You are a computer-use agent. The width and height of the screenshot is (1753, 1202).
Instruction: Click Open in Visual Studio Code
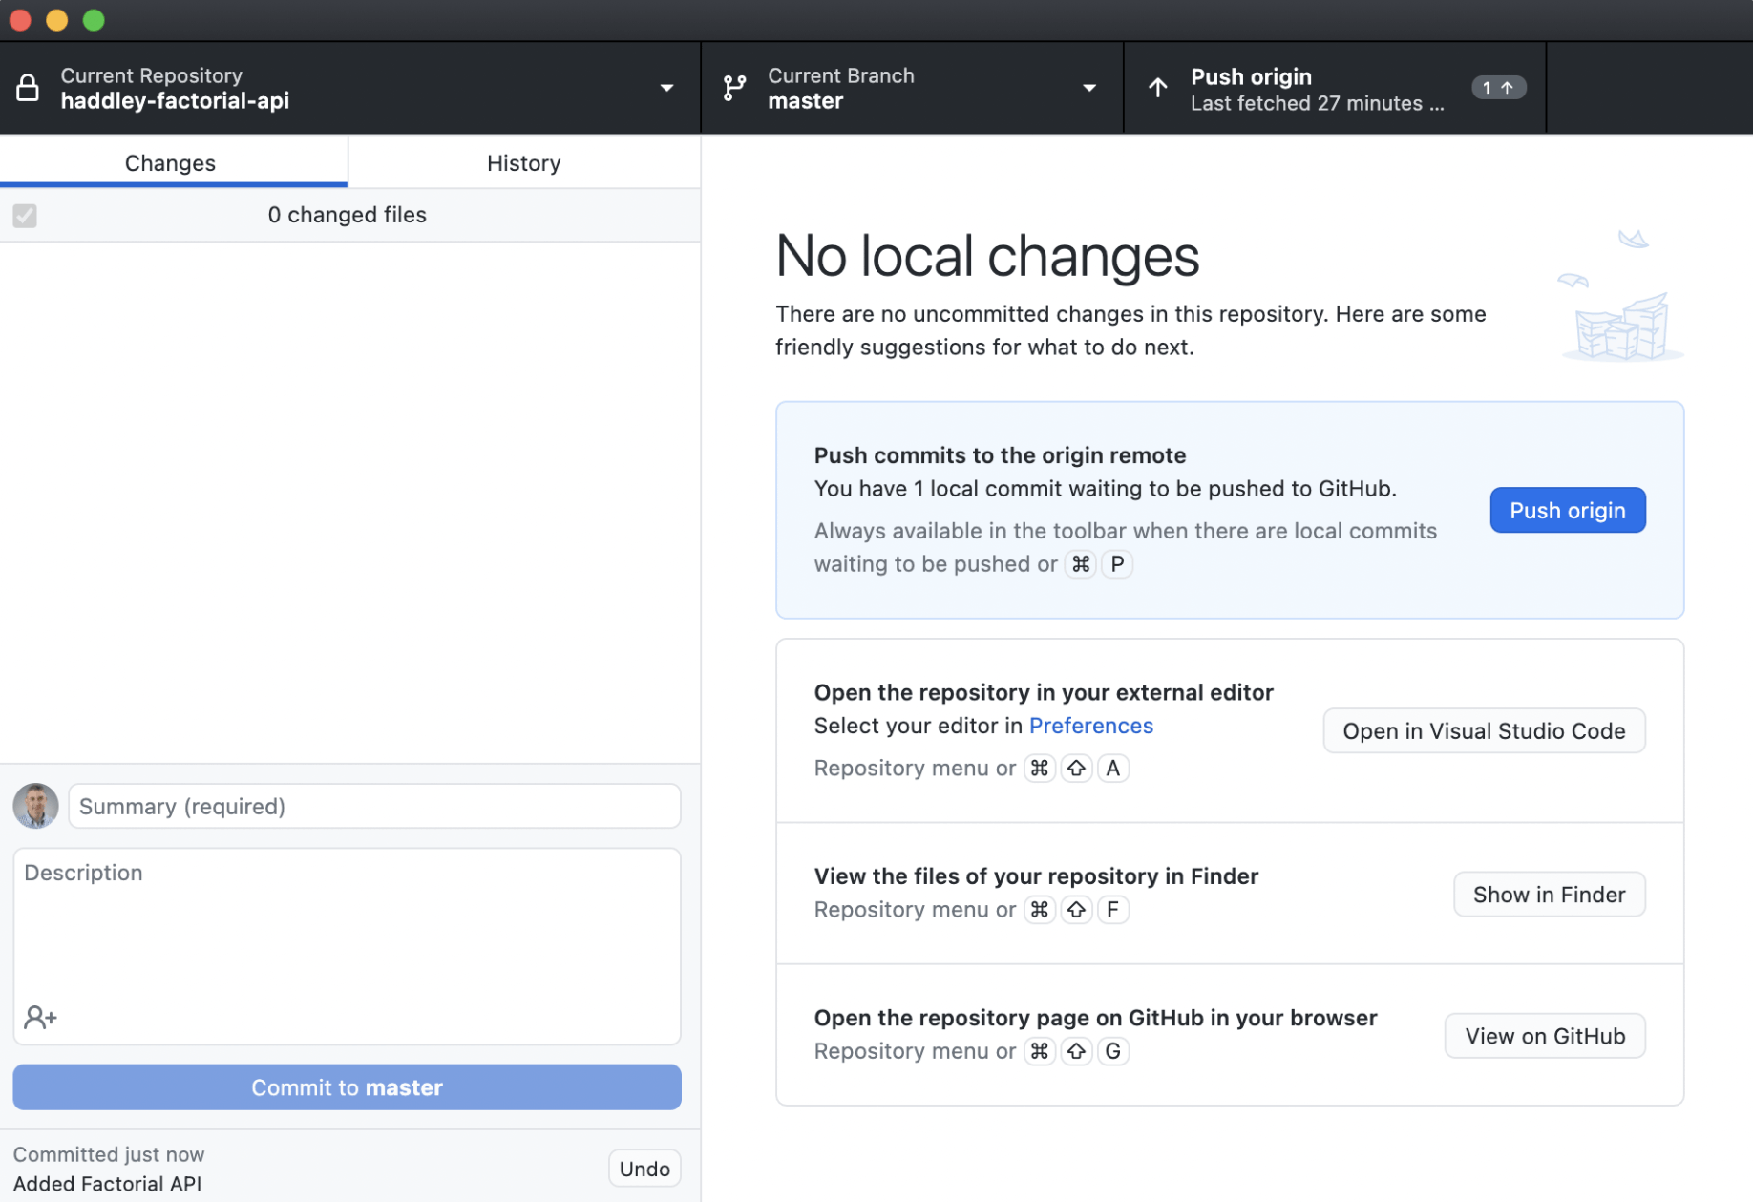pyautogui.click(x=1483, y=731)
